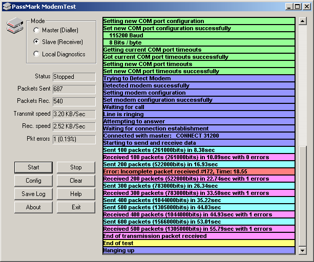Open Help
This screenshot has height=262, width=314.
pos(76,194)
